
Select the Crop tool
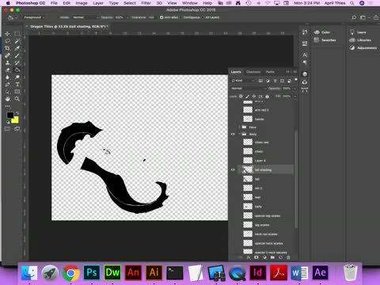[7, 48]
